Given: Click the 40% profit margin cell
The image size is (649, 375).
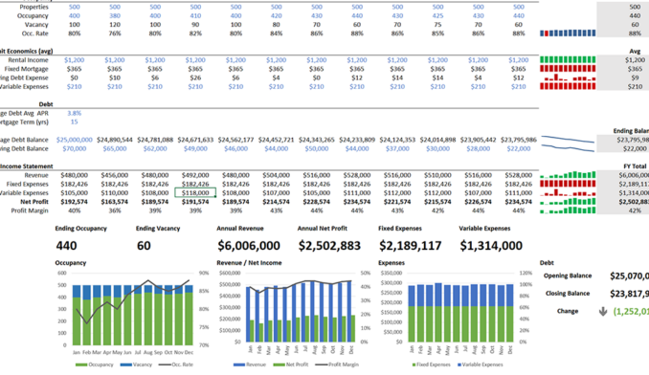Looking at the screenshot, I should coord(75,210).
